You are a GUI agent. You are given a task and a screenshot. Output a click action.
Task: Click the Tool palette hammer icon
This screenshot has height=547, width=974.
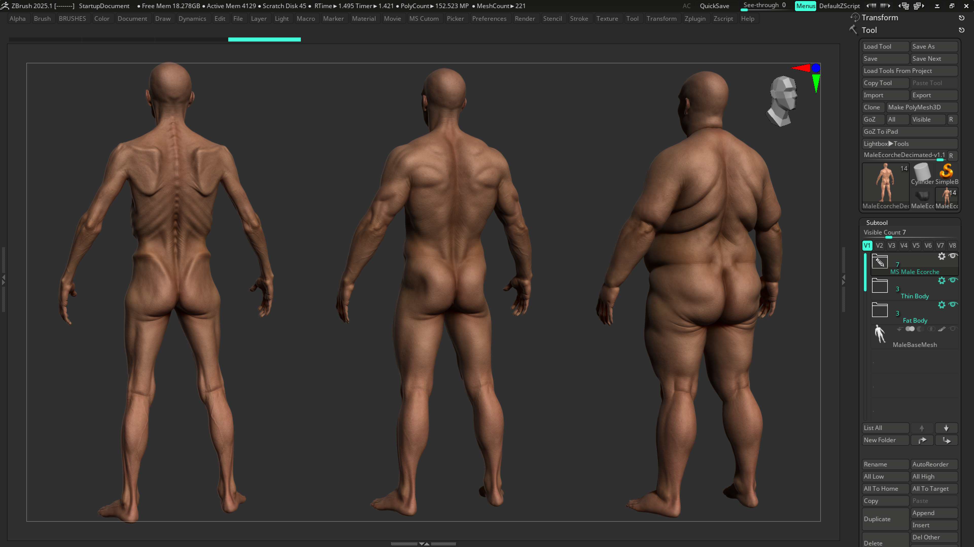[x=853, y=30]
